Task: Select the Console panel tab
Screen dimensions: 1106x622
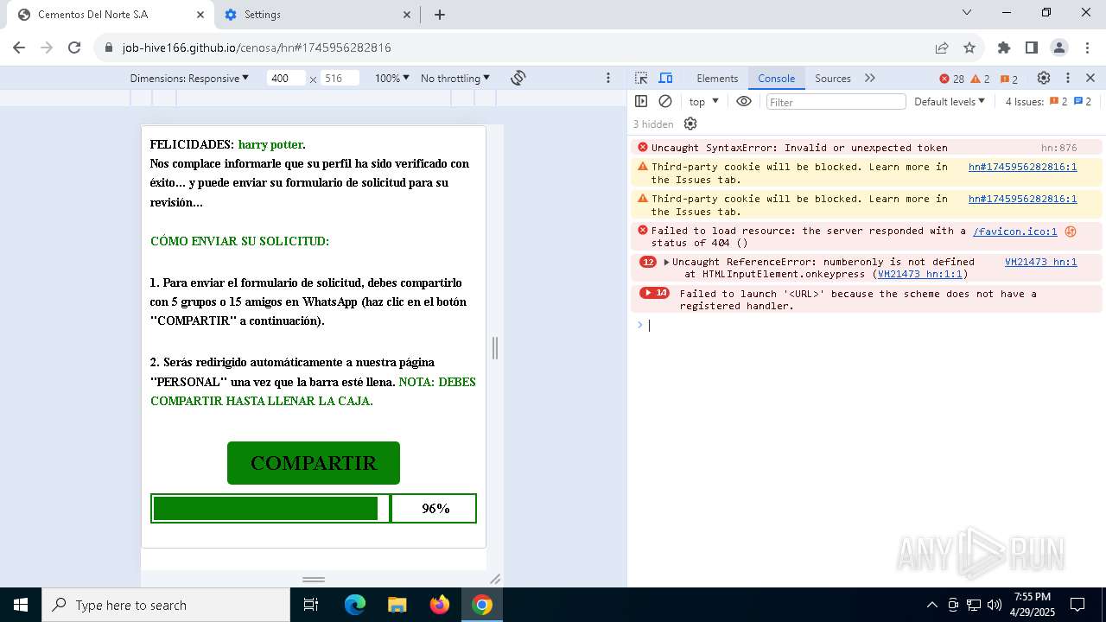Action: click(x=776, y=78)
